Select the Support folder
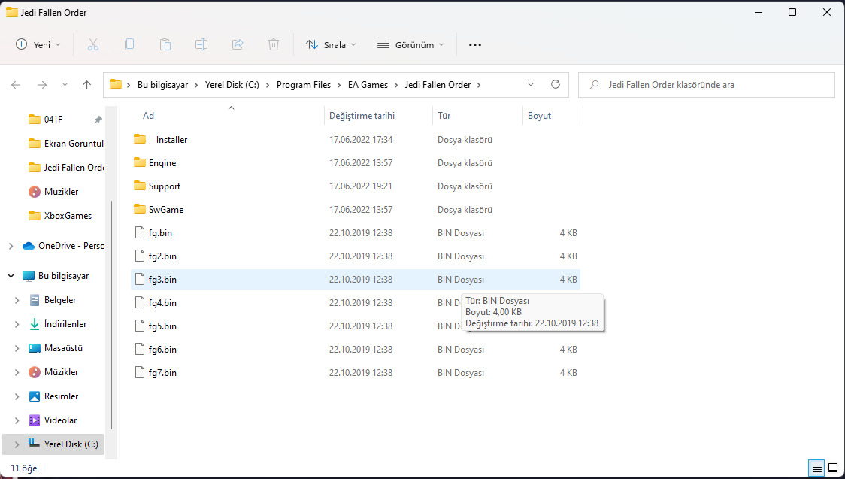 point(165,186)
